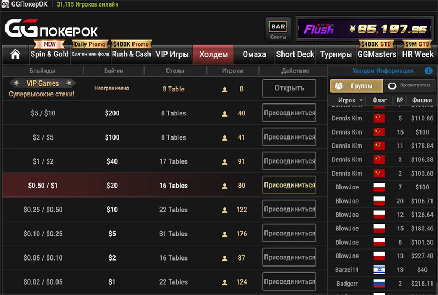Join the $0.05 / $0.10 tables
The width and height of the screenshot is (438, 295).
coord(289,257)
